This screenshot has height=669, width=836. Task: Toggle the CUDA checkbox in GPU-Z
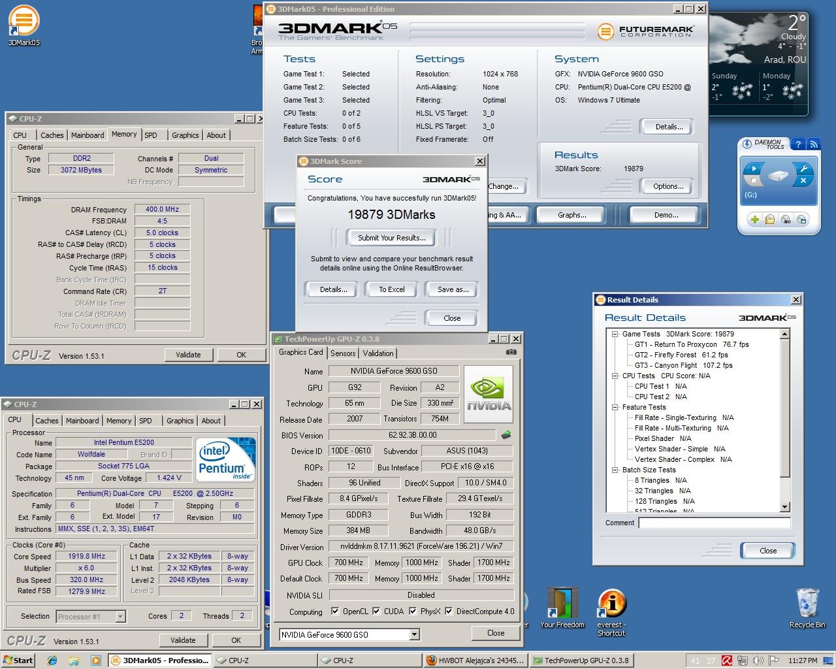(376, 612)
